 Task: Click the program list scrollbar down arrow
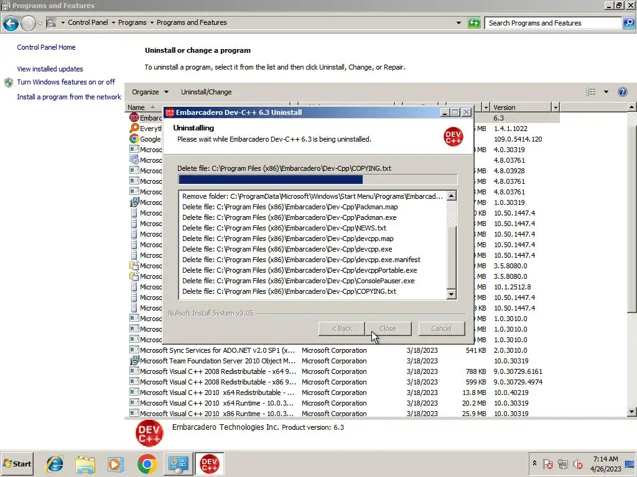pyautogui.click(x=631, y=412)
